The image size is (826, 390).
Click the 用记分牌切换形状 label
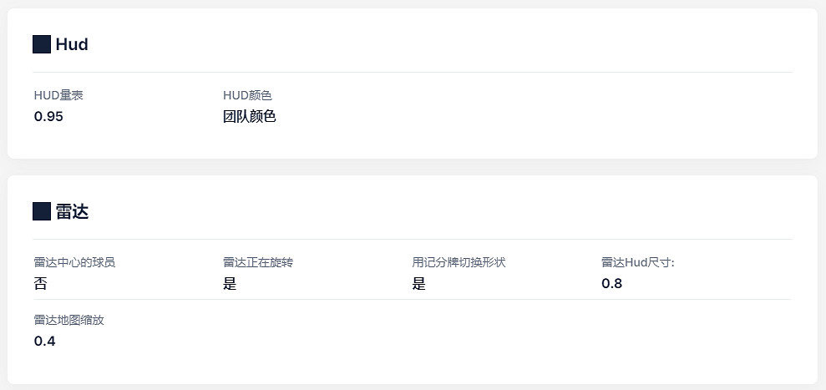point(459,262)
